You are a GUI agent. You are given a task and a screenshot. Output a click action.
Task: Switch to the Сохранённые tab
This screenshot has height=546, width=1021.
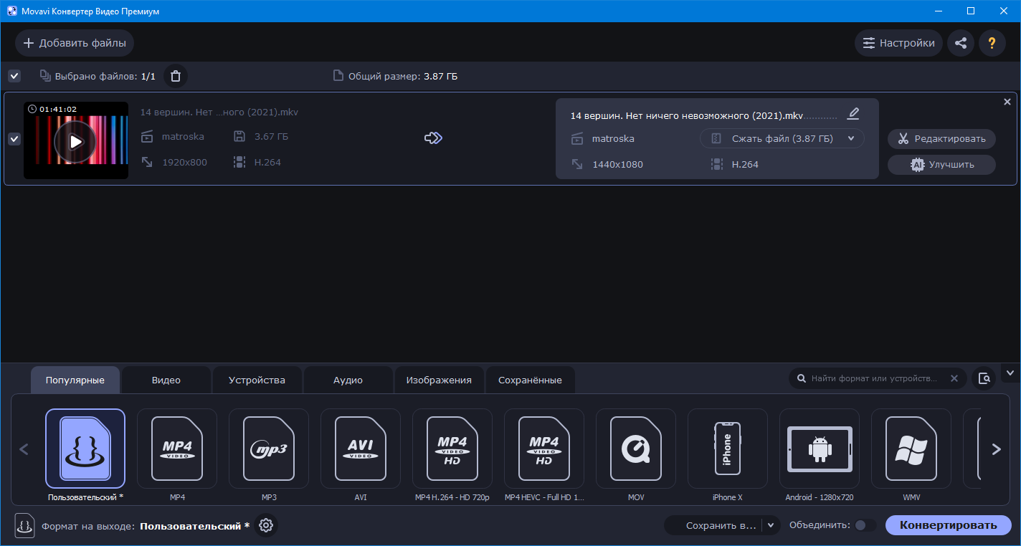[x=530, y=380]
